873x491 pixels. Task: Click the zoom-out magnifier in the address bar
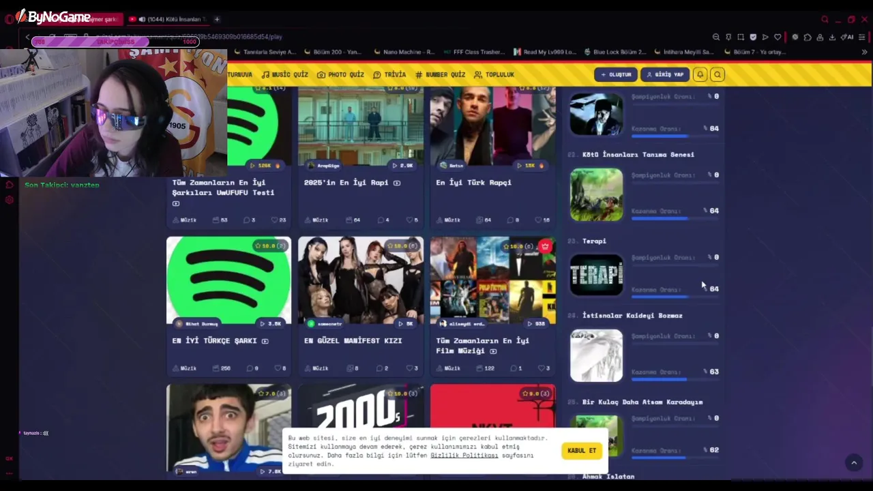pyautogui.click(x=715, y=37)
